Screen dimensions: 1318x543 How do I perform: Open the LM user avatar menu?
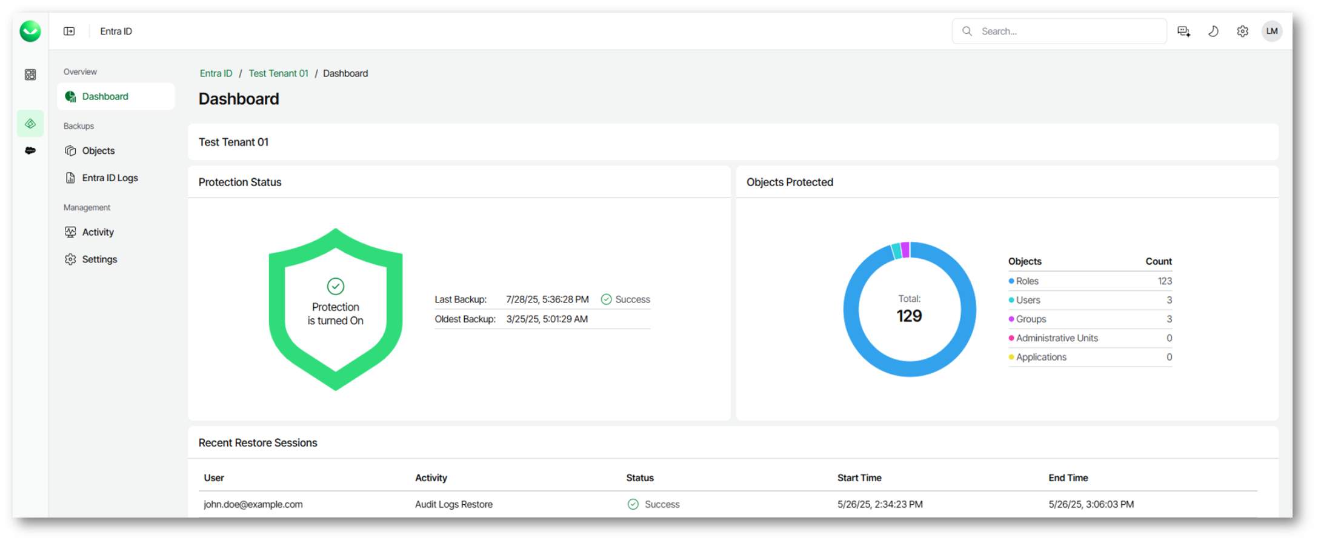[x=1271, y=32]
